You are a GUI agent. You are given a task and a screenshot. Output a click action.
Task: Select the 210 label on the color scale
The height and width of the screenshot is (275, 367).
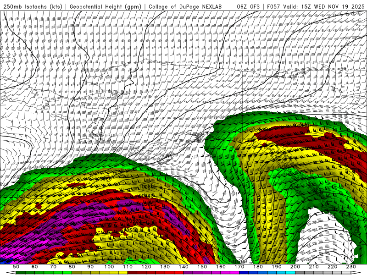click(314, 267)
